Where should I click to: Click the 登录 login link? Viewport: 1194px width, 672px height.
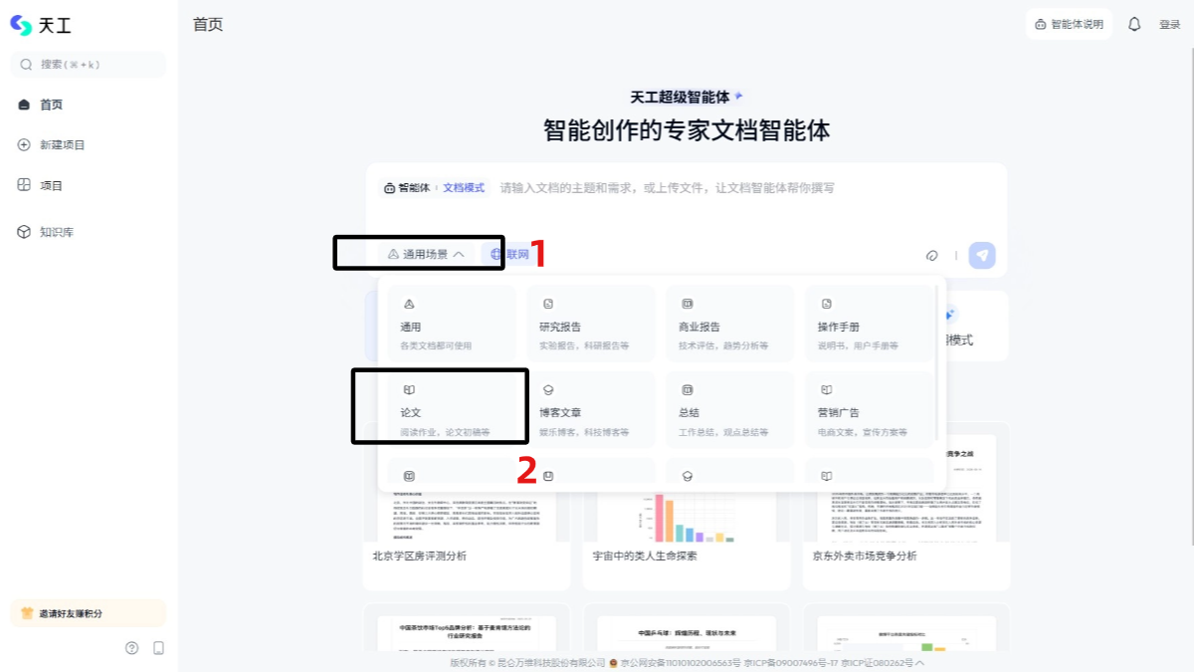[1169, 25]
